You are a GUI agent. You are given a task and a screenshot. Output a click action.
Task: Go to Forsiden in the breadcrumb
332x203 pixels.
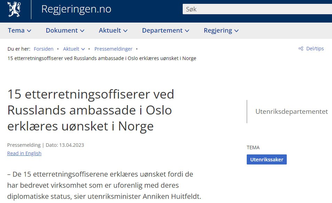pyautogui.click(x=44, y=49)
